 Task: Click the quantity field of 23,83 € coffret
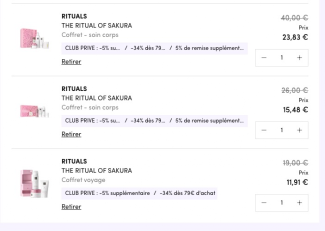tap(281, 57)
